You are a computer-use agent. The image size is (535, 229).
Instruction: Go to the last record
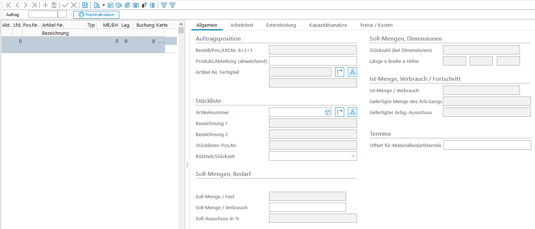[x=34, y=5]
